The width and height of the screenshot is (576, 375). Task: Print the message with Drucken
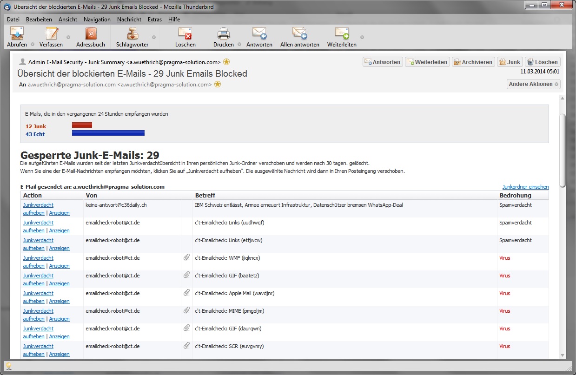click(224, 34)
